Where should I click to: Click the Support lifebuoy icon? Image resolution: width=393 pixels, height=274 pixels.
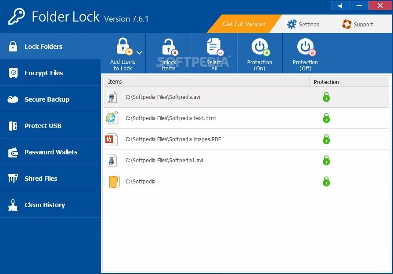(x=347, y=24)
